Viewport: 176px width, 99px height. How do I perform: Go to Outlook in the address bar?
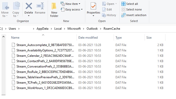pyautogui.click(x=92, y=29)
